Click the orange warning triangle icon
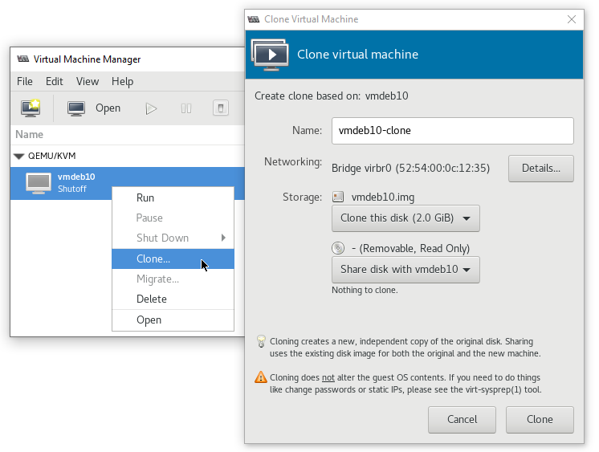 (261, 377)
